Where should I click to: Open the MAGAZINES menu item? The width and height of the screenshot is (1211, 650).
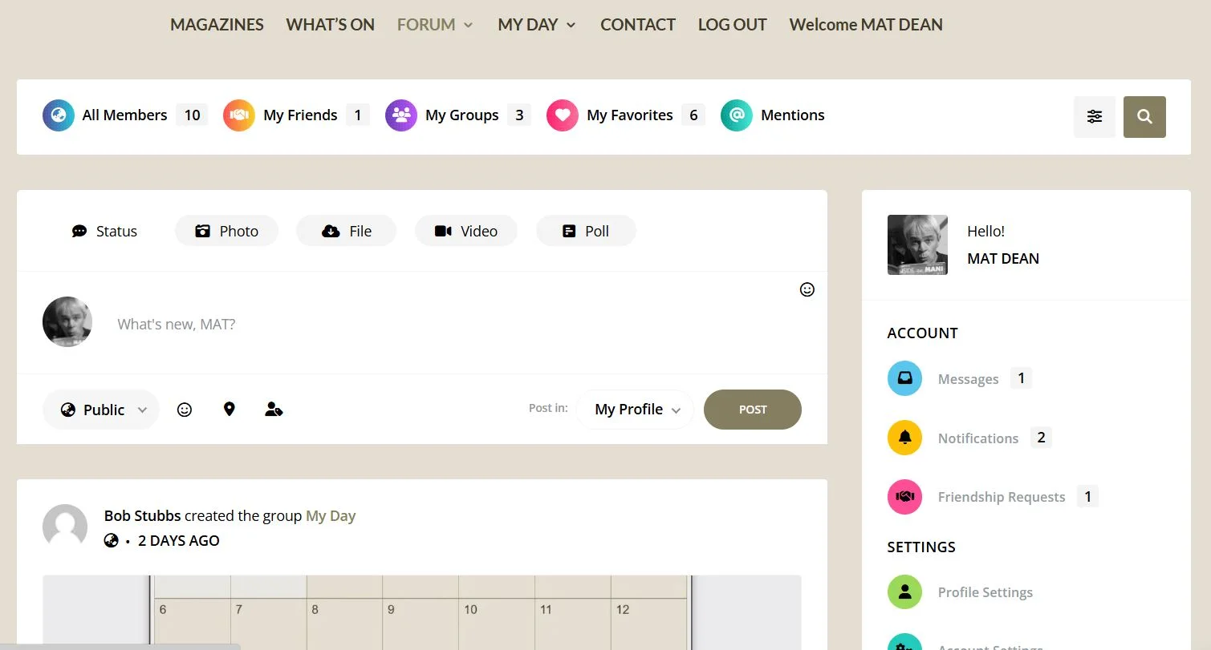pyautogui.click(x=217, y=25)
